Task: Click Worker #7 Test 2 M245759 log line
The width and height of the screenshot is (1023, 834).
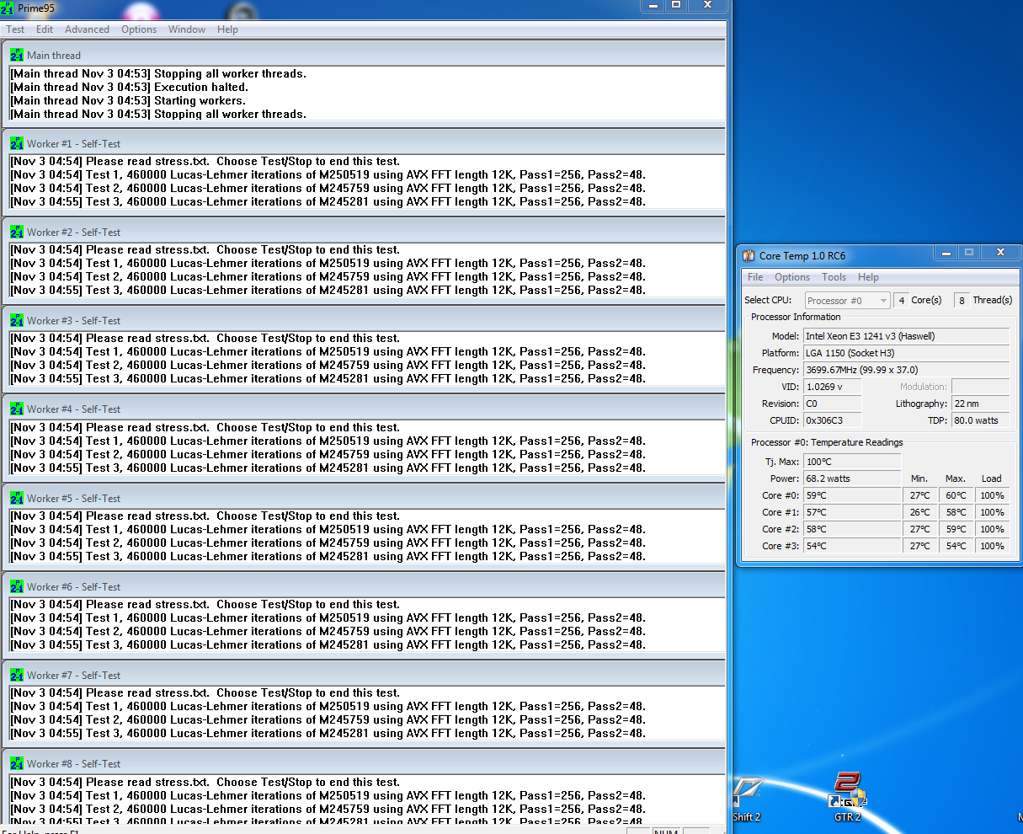Action: pos(328,719)
